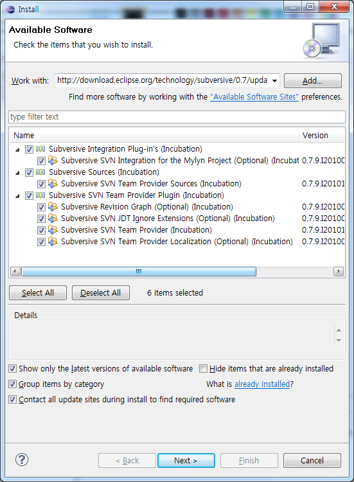354x482 pixels.
Task: Uncheck SVN JDT Ignore Extensions checkbox
Action: pyautogui.click(x=41, y=219)
